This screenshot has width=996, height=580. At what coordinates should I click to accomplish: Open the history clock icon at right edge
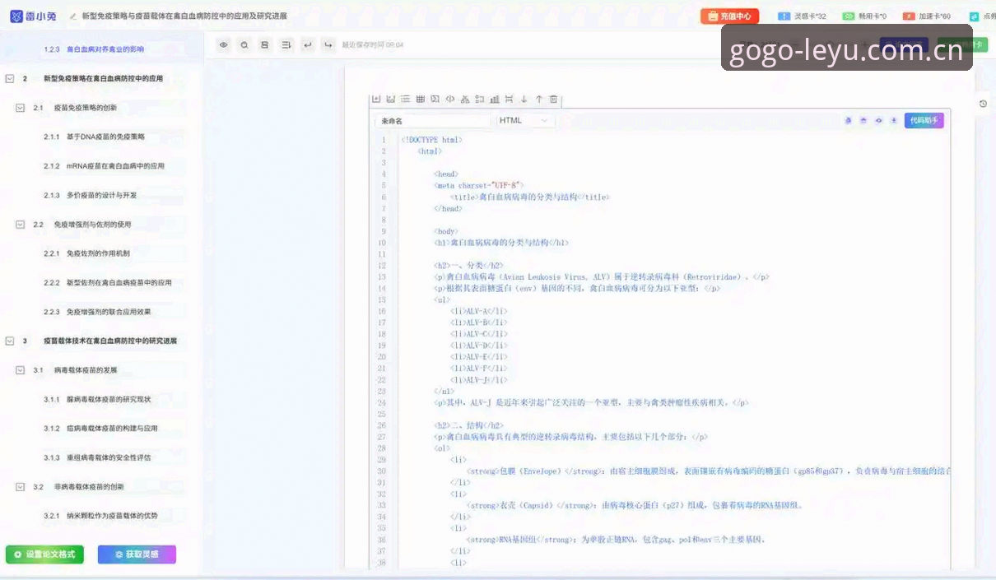point(983,104)
